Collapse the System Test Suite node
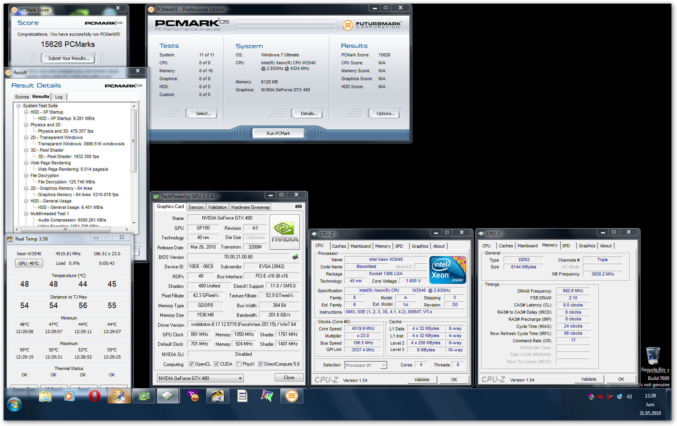The image size is (677, 426). [x=19, y=106]
